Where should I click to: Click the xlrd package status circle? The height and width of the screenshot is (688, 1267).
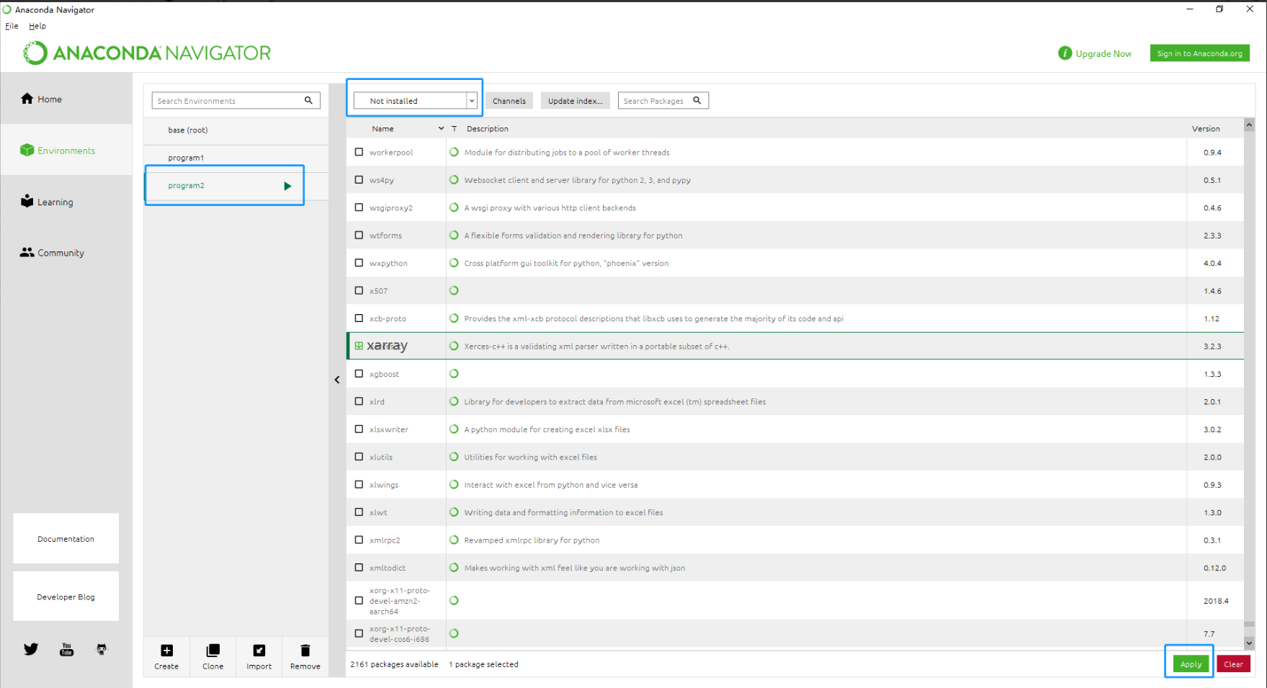pos(454,401)
